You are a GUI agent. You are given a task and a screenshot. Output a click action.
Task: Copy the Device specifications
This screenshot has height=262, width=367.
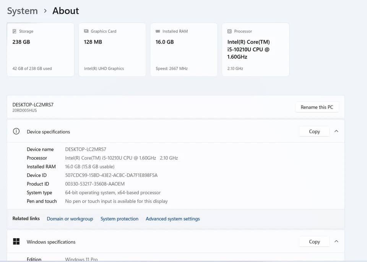click(314, 131)
